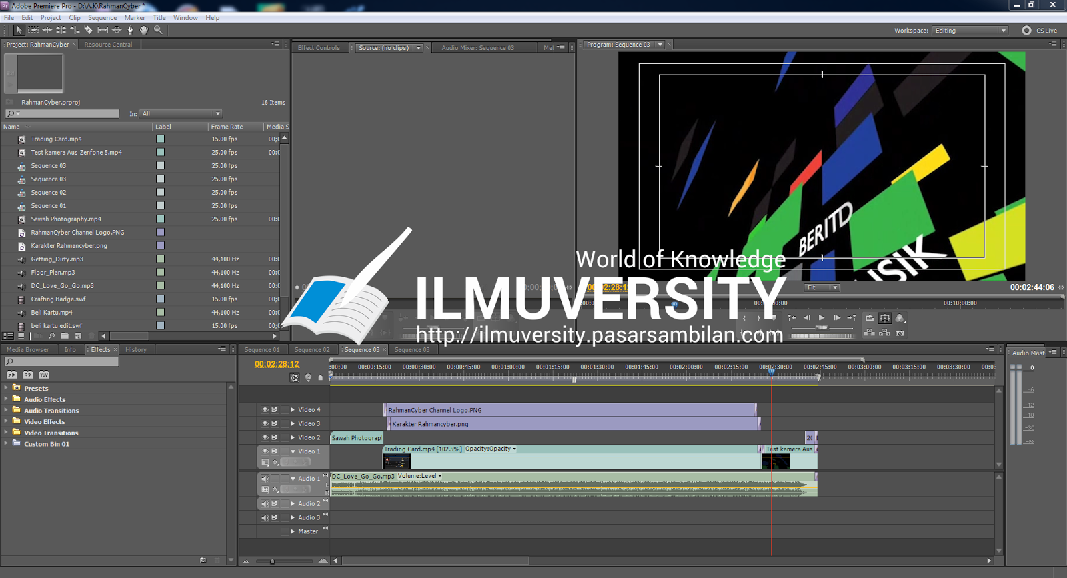Image resolution: width=1067 pixels, height=578 pixels.
Task: Open the Program monitor Fit zoom dropdown
Action: click(x=822, y=287)
